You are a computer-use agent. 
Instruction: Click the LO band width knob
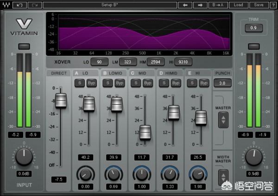click(85, 174)
